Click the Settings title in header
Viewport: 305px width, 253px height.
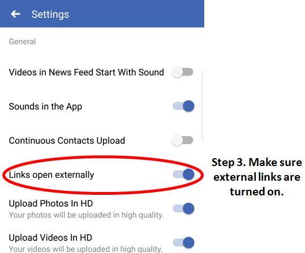coord(50,14)
